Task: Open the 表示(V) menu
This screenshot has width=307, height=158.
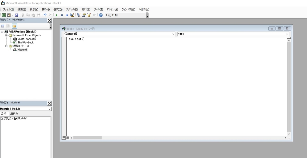Action: click(34, 9)
